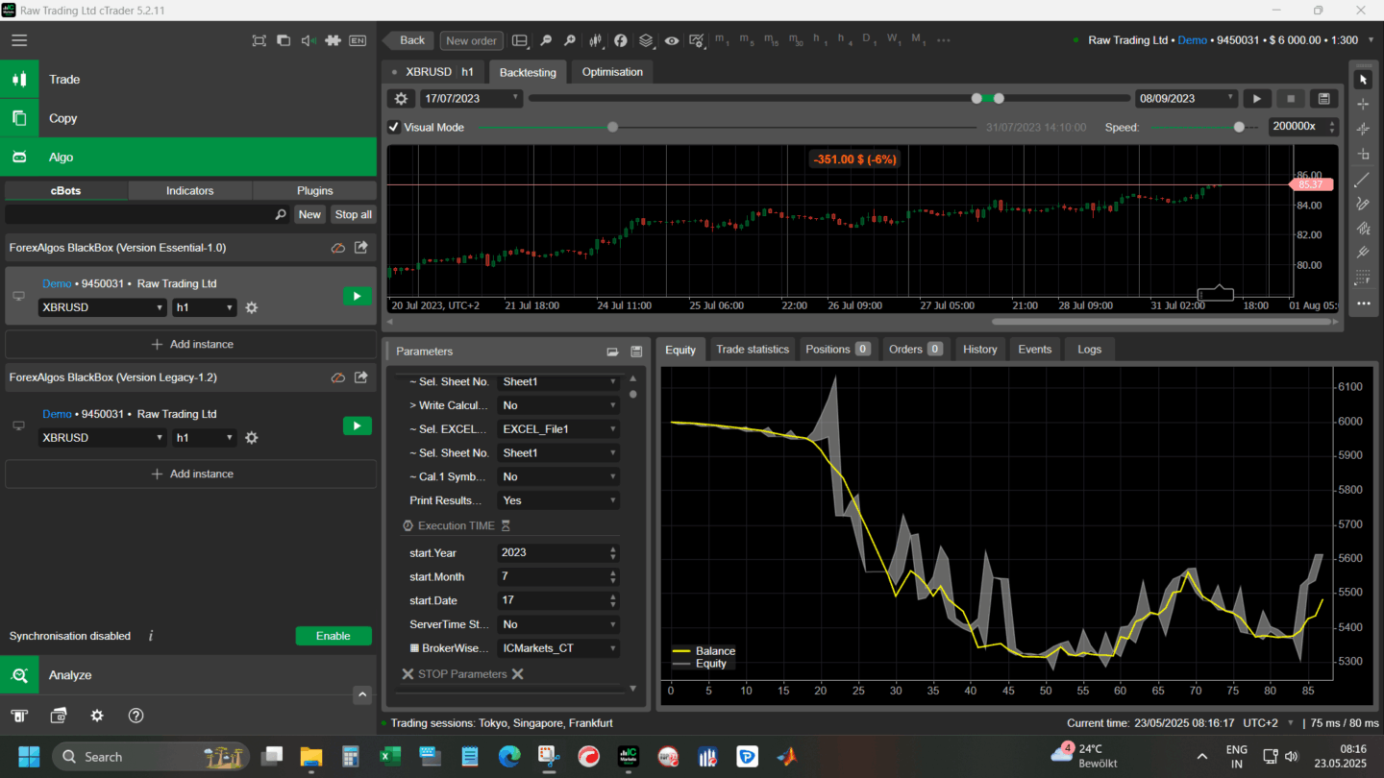The height and width of the screenshot is (778, 1384).
Task: Open the Trade statistics tab
Action: (x=752, y=350)
